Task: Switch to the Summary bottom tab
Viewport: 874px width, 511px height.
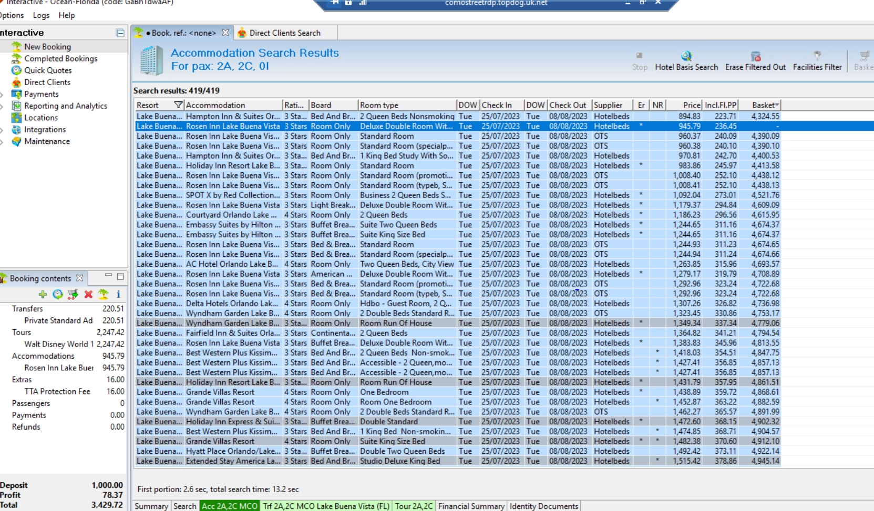Action: 151,506
